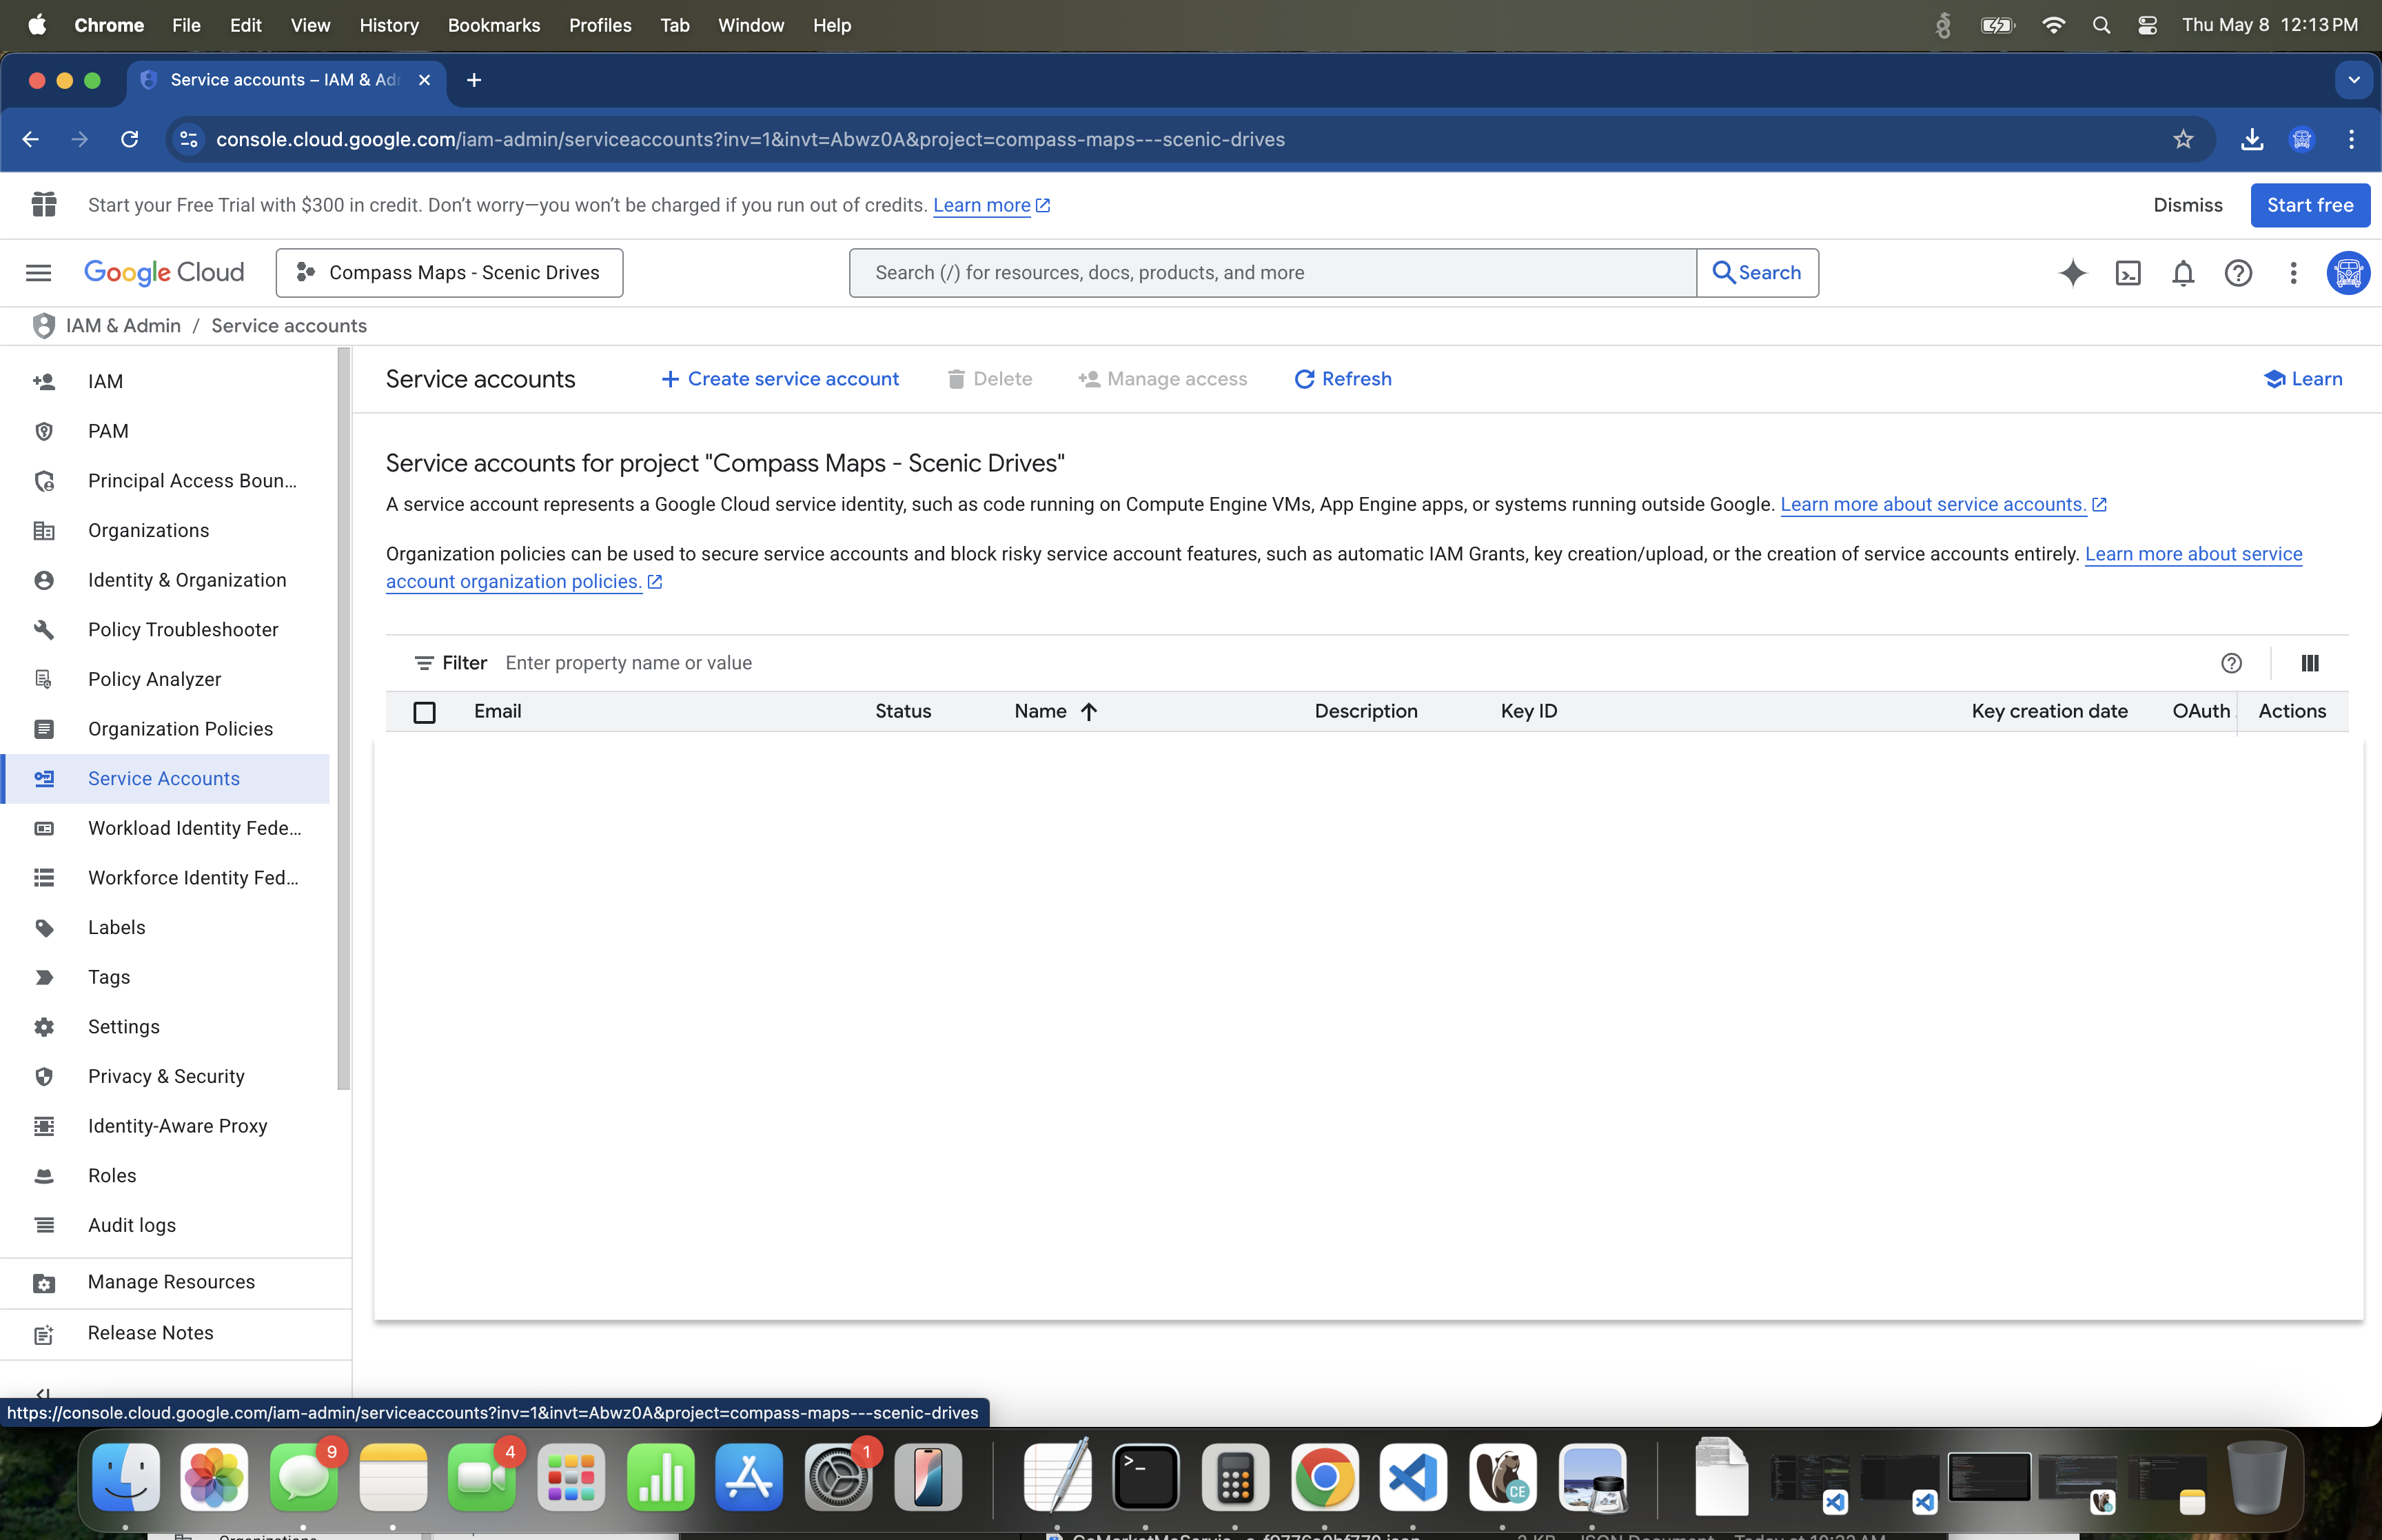This screenshot has width=2382, height=1540.
Task: Open a new Chrome tab
Action: pyautogui.click(x=474, y=80)
